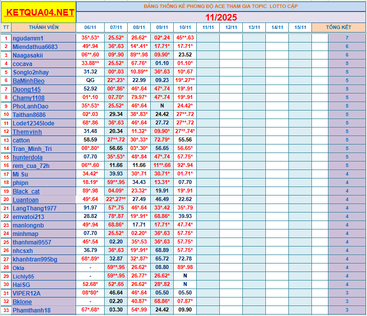
Task: Click ngudamm1 name in first row
Action: (x=28, y=38)
